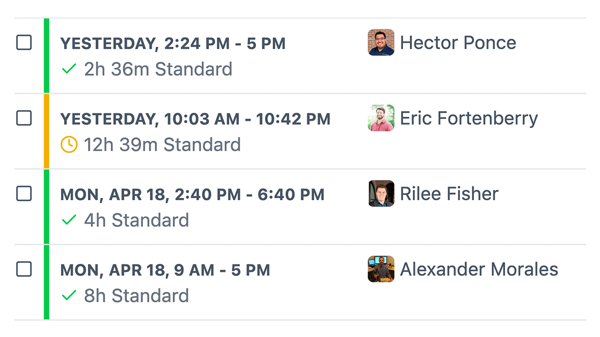Open Alexander Morales's avatar image
Image resolution: width=600 pixels, height=337 pixels.
(381, 269)
